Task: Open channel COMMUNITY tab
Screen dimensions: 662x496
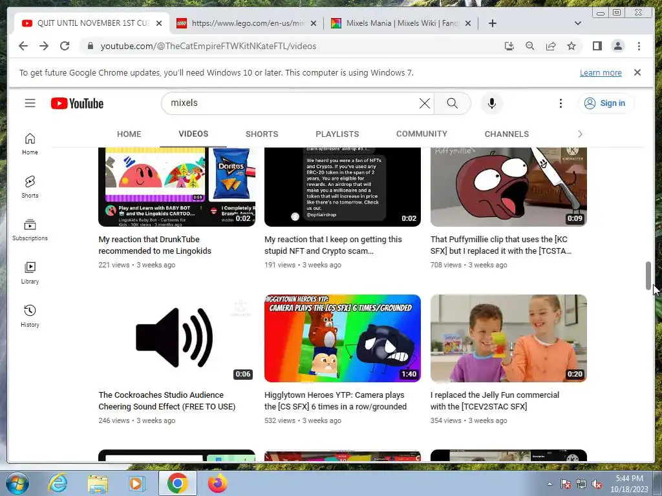Action: [422, 134]
